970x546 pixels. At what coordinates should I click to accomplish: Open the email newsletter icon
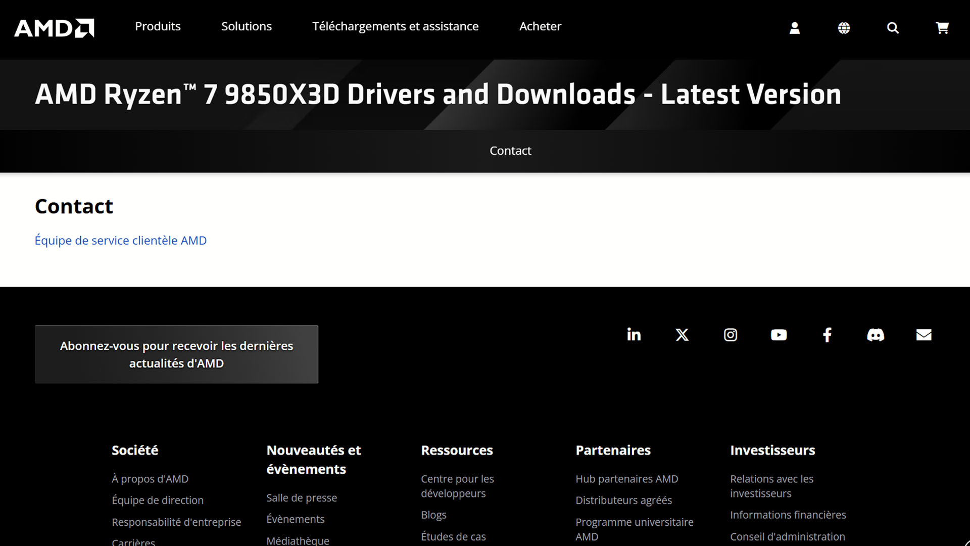(924, 335)
